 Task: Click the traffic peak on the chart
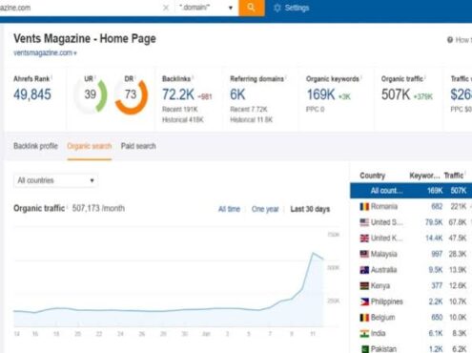(313, 253)
